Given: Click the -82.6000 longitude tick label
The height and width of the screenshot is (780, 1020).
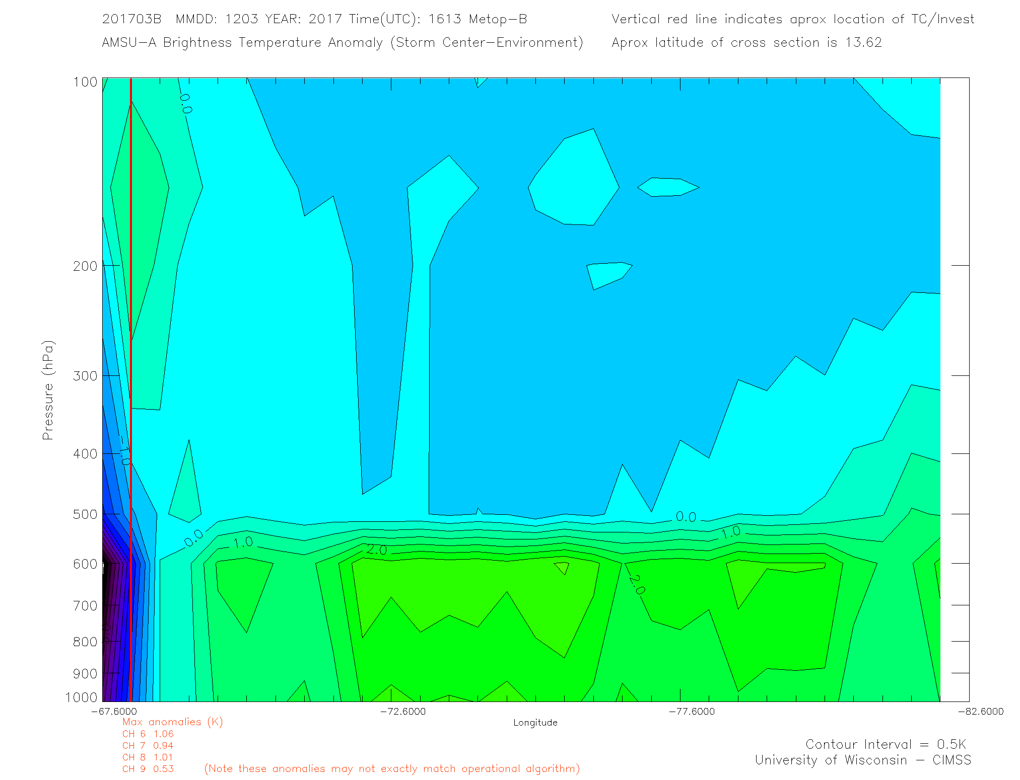Looking at the screenshot, I should [x=980, y=712].
